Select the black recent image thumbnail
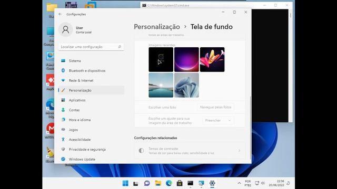This screenshot has height=189, width=337. [161, 59]
